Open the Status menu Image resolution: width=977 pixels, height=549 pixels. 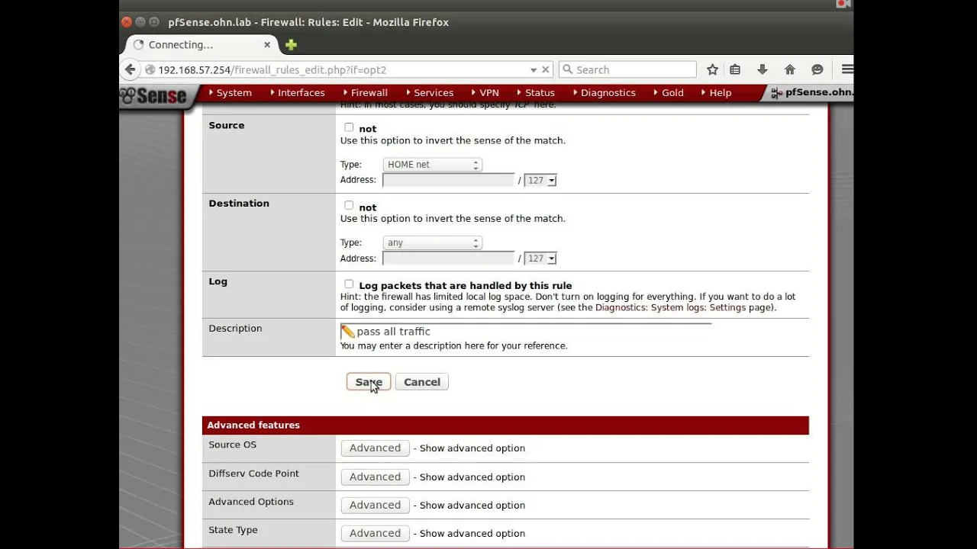[540, 92]
